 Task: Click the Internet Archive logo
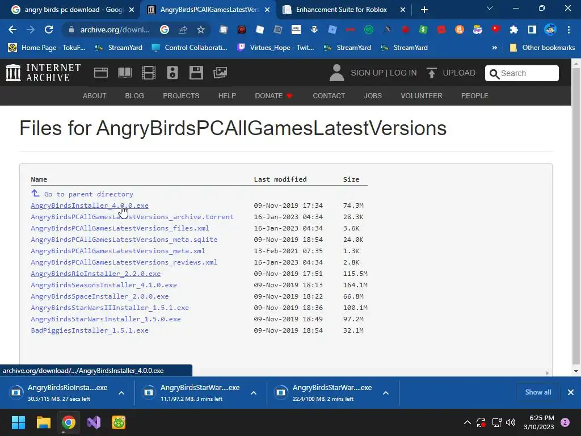(x=43, y=73)
